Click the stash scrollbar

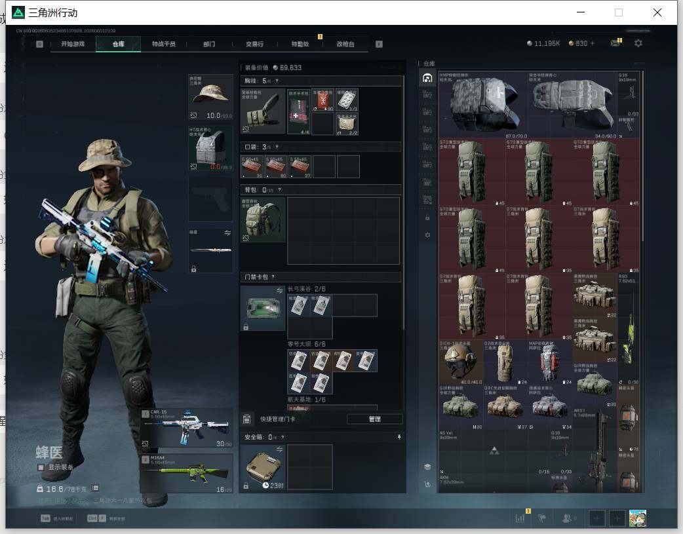(x=642, y=156)
